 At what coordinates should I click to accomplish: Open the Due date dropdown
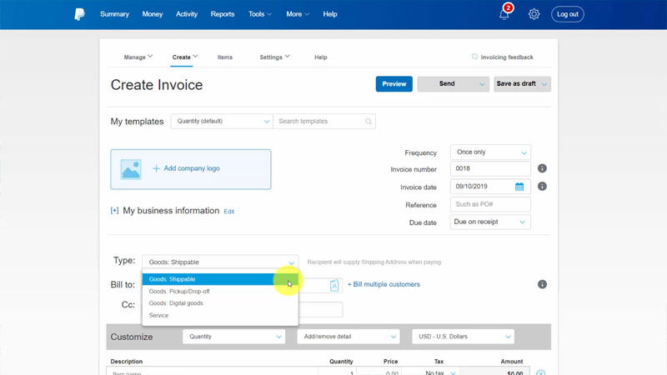click(490, 222)
